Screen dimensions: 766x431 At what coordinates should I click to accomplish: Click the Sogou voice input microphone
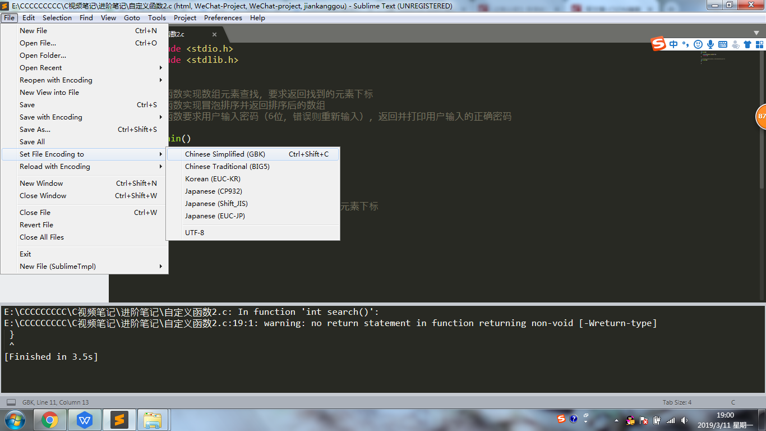point(710,44)
